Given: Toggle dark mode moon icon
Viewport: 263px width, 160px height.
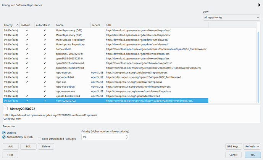Looking at the screenshot, I should [x=259, y=5].
